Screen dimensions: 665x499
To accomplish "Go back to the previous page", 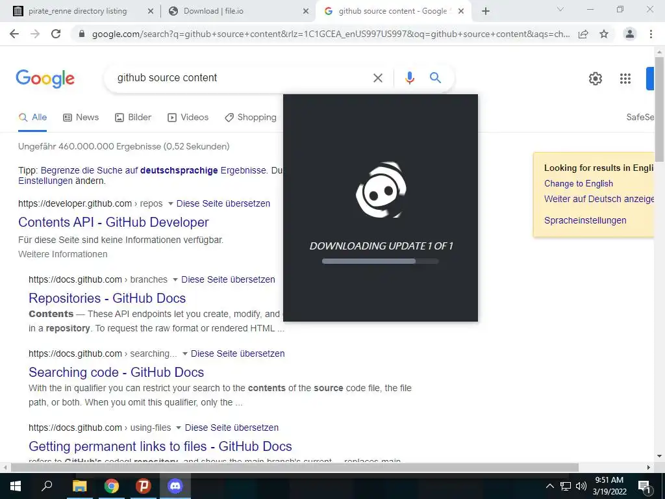I will coord(14,34).
